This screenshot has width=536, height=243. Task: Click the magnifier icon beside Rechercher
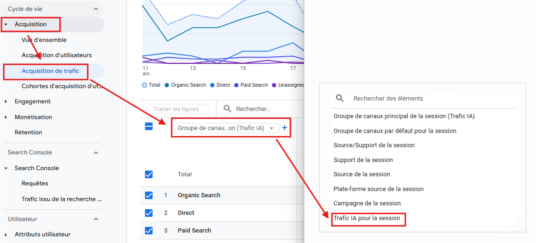coord(228,109)
